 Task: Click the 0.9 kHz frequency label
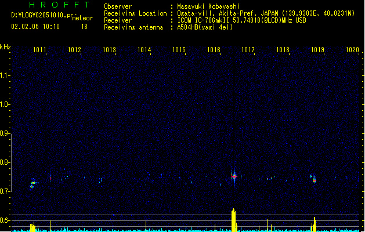pos(4,133)
